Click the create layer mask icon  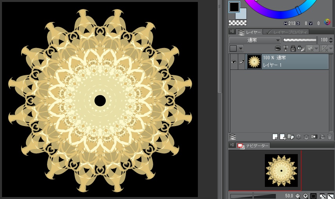tap(314, 137)
